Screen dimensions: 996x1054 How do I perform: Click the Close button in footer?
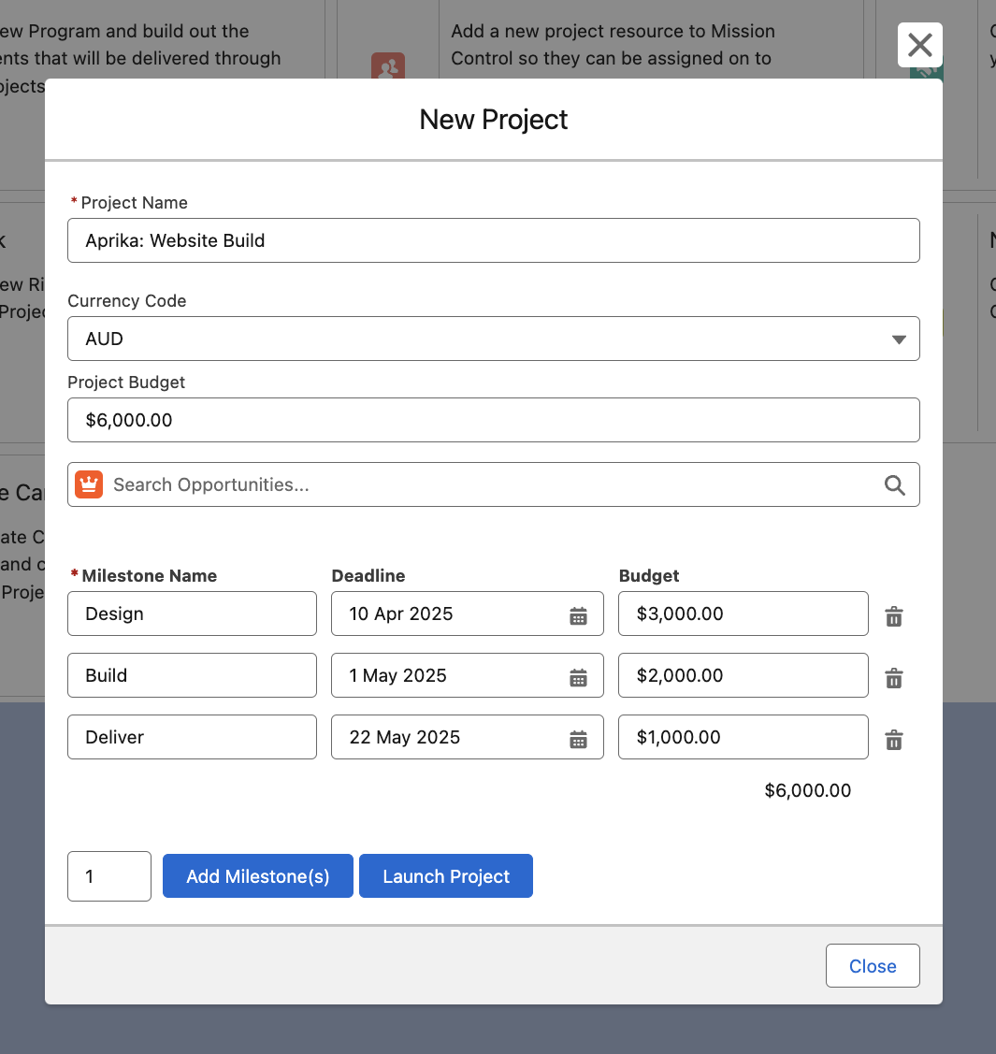click(873, 965)
